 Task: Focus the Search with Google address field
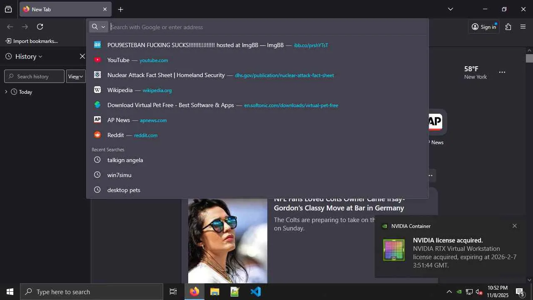pyautogui.click(x=268, y=27)
